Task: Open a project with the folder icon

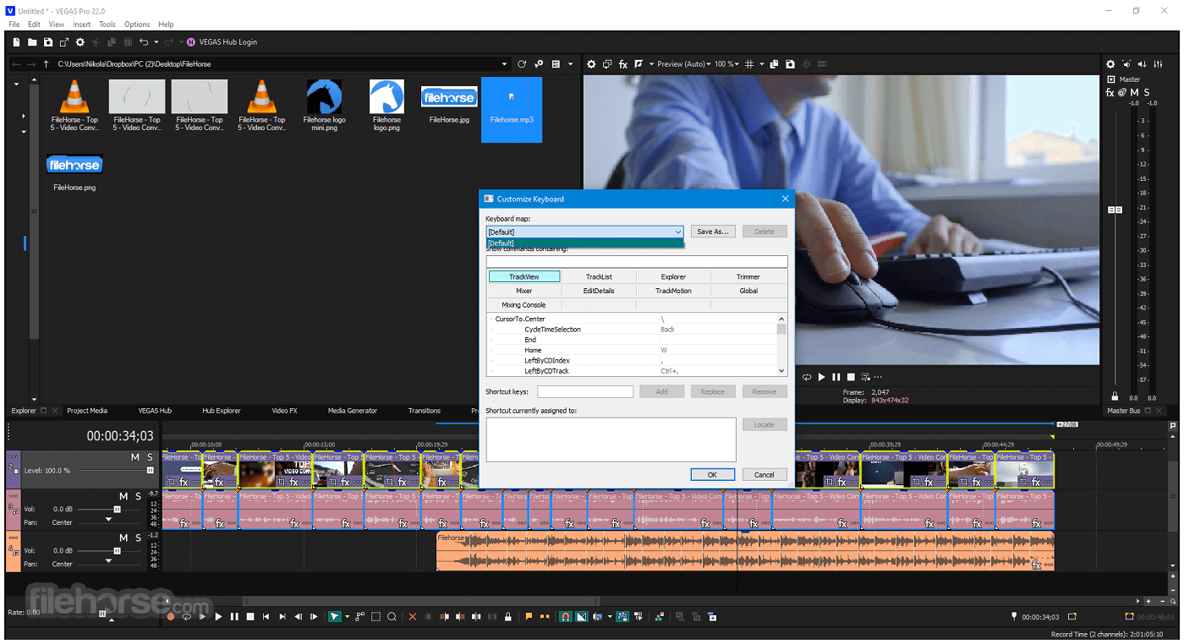Action: coord(32,42)
